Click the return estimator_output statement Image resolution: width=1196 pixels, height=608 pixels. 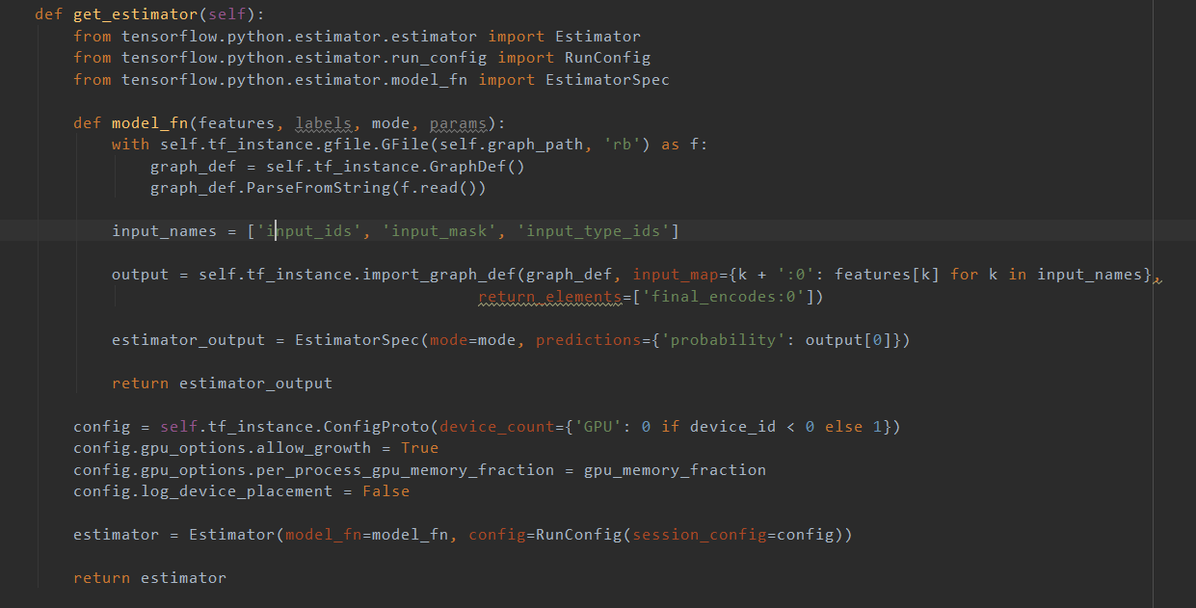click(222, 383)
